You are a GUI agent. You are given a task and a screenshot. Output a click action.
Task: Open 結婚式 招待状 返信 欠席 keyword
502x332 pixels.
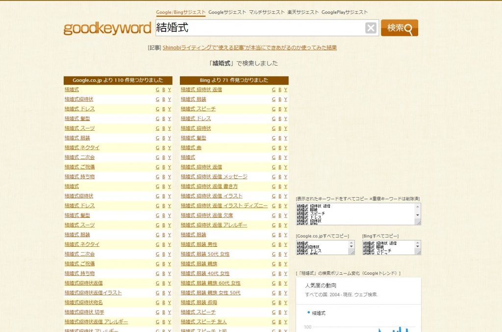pyautogui.click(x=207, y=215)
